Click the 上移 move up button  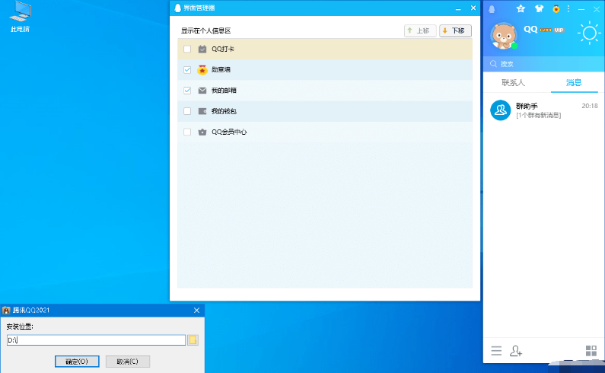420,30
